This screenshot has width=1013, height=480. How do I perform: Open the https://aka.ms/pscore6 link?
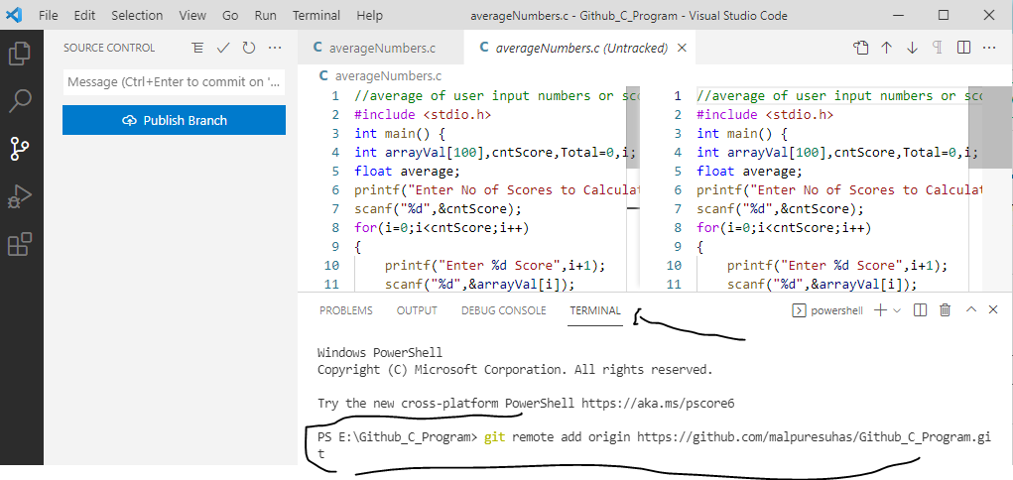[x=659, y=404]
